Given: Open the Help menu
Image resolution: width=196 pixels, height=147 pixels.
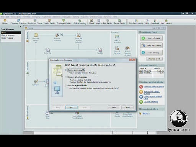Looking at the screenshot, I should [115, 17].
